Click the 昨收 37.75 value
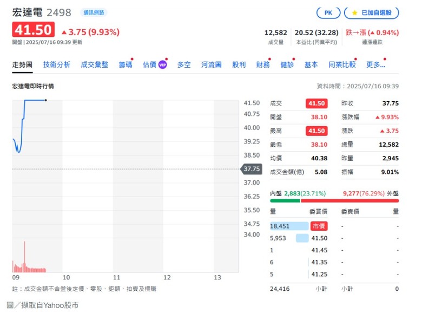 coord(391,103)
